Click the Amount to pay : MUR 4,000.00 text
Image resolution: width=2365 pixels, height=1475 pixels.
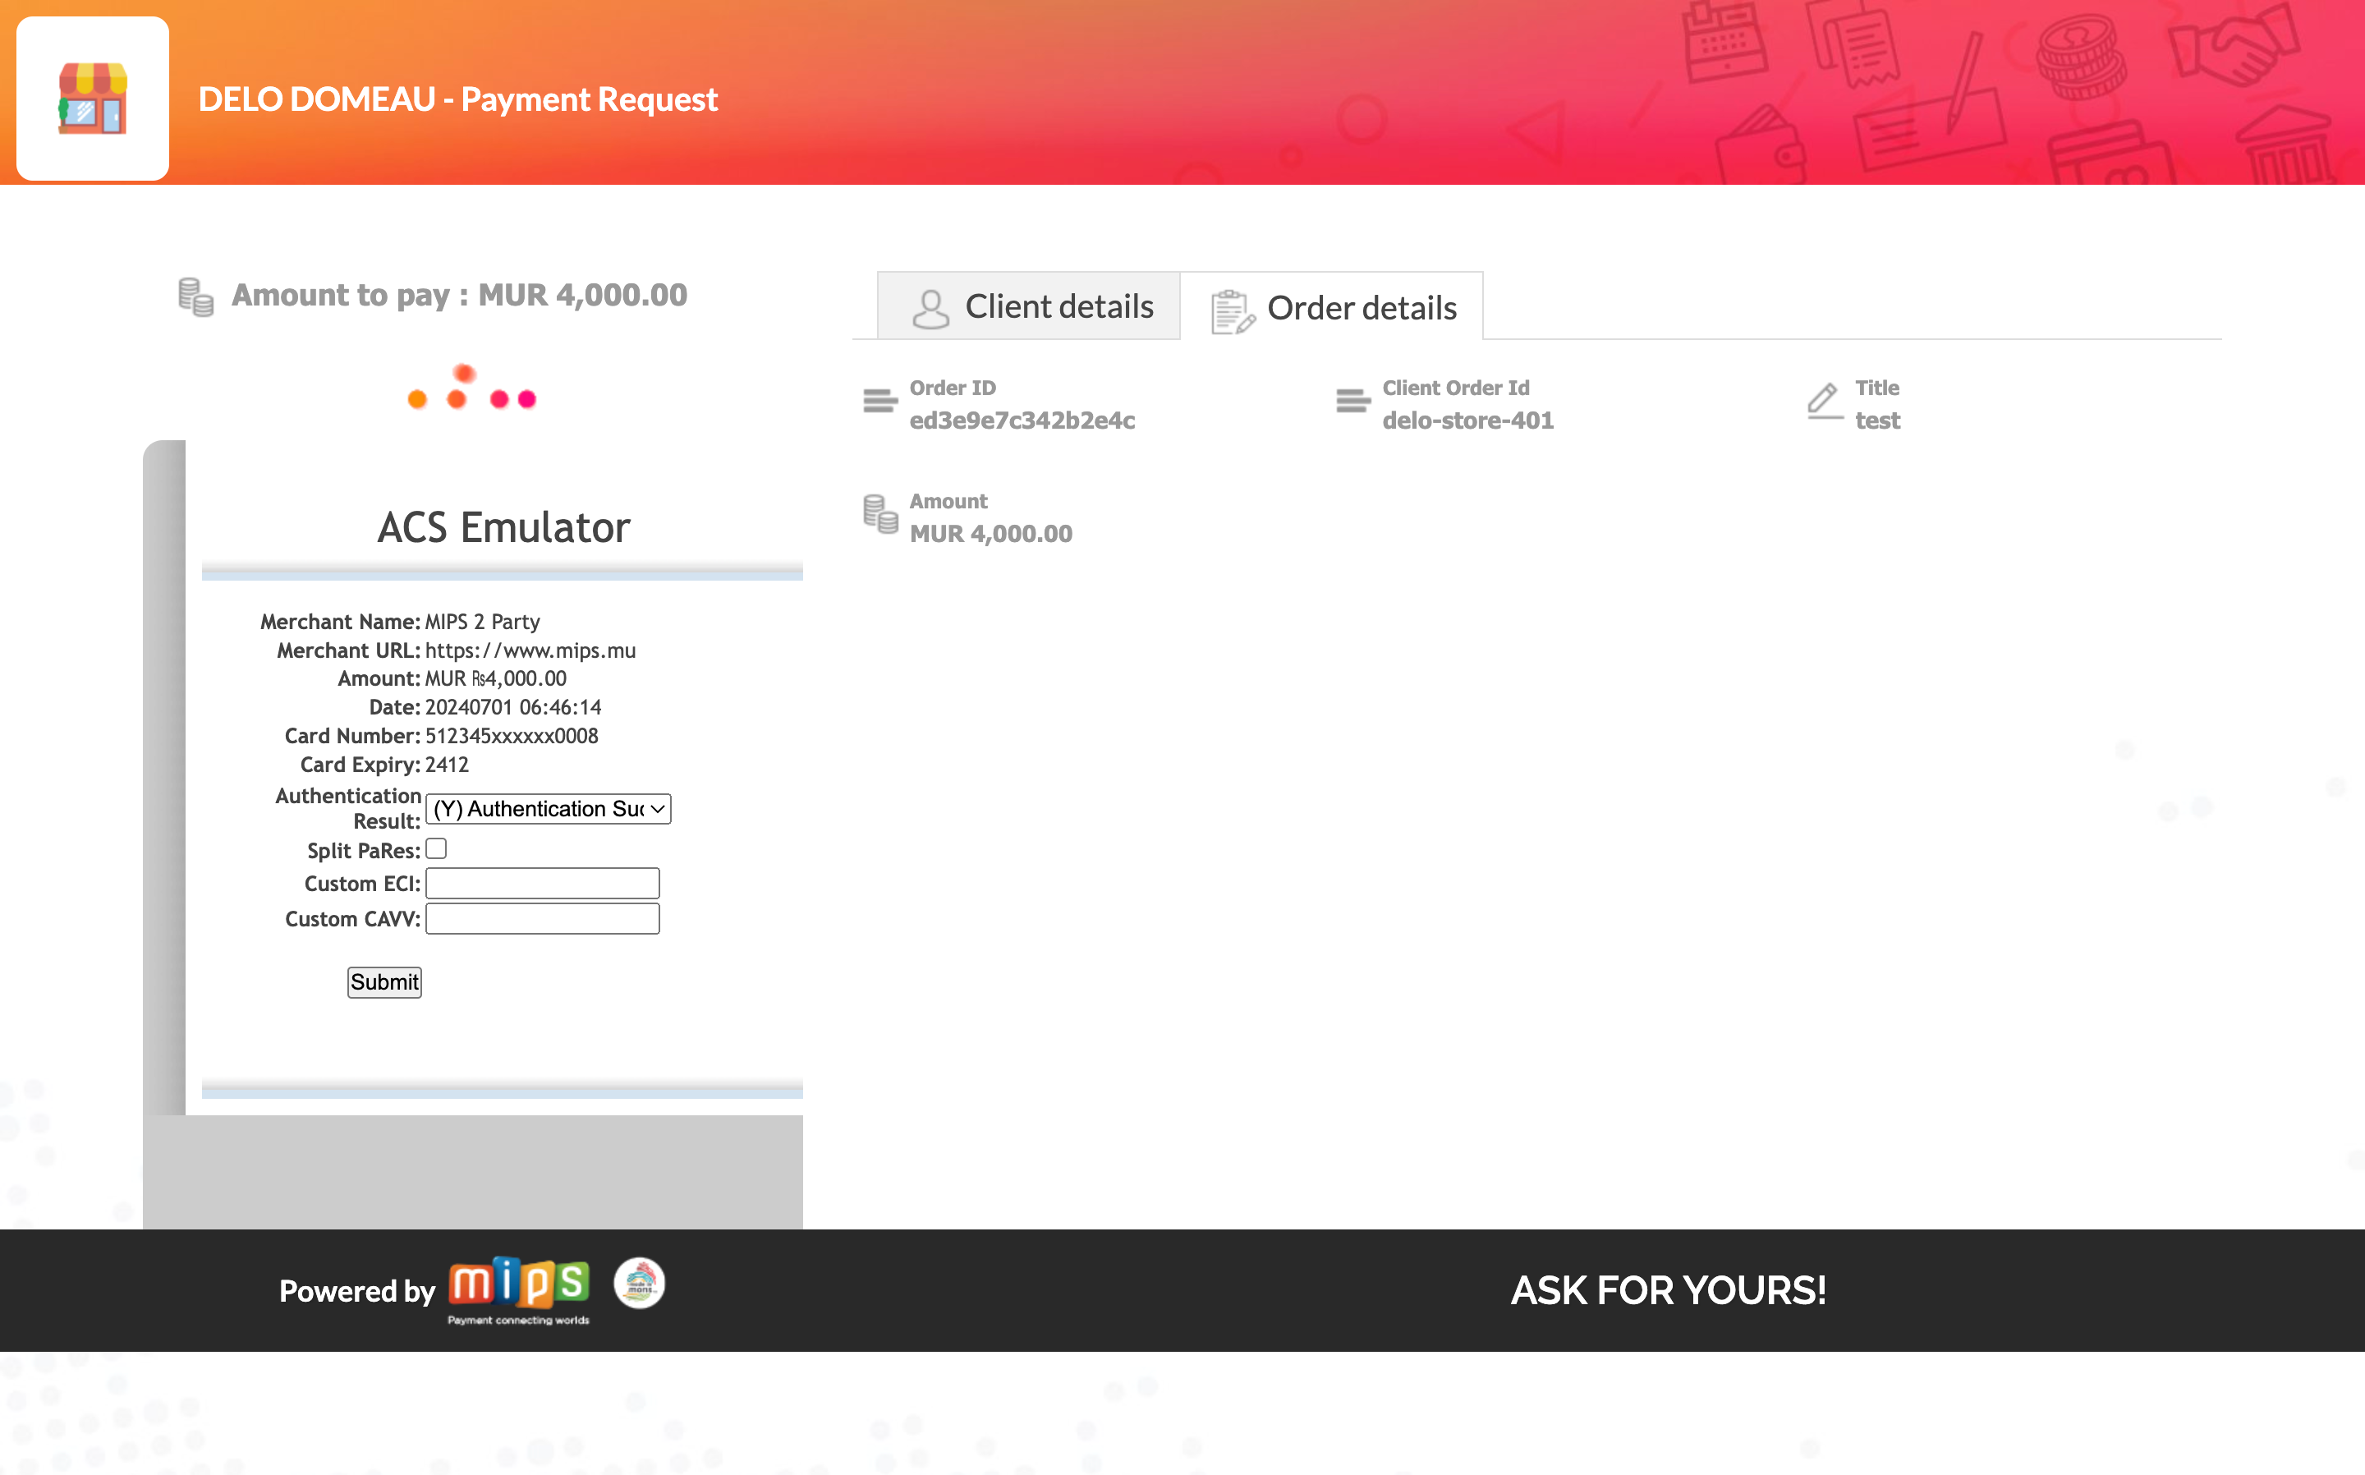coord(459,295)
